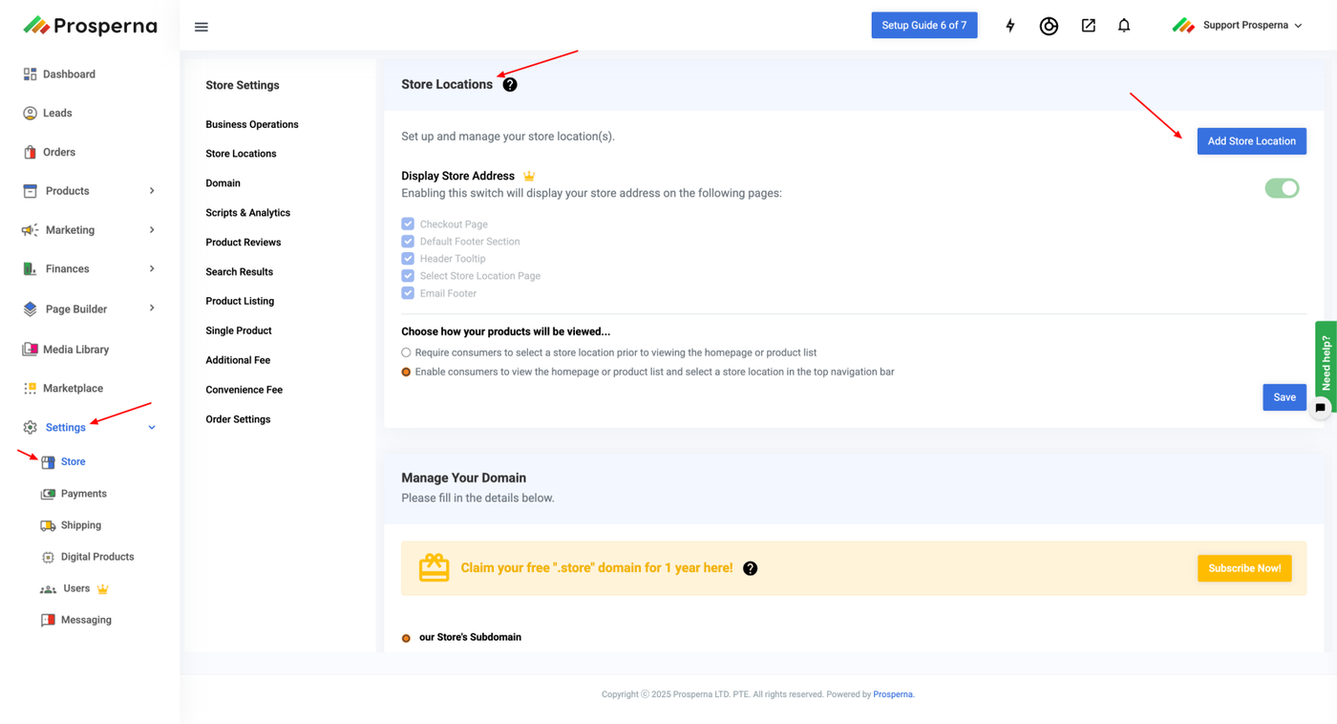Open the Support Prosperna account dropdown
The image size is (1337, 724).
pos(1238,26)
